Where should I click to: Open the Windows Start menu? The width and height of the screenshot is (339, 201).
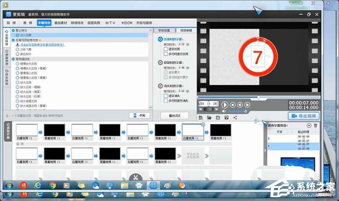(x=9, y=186)
